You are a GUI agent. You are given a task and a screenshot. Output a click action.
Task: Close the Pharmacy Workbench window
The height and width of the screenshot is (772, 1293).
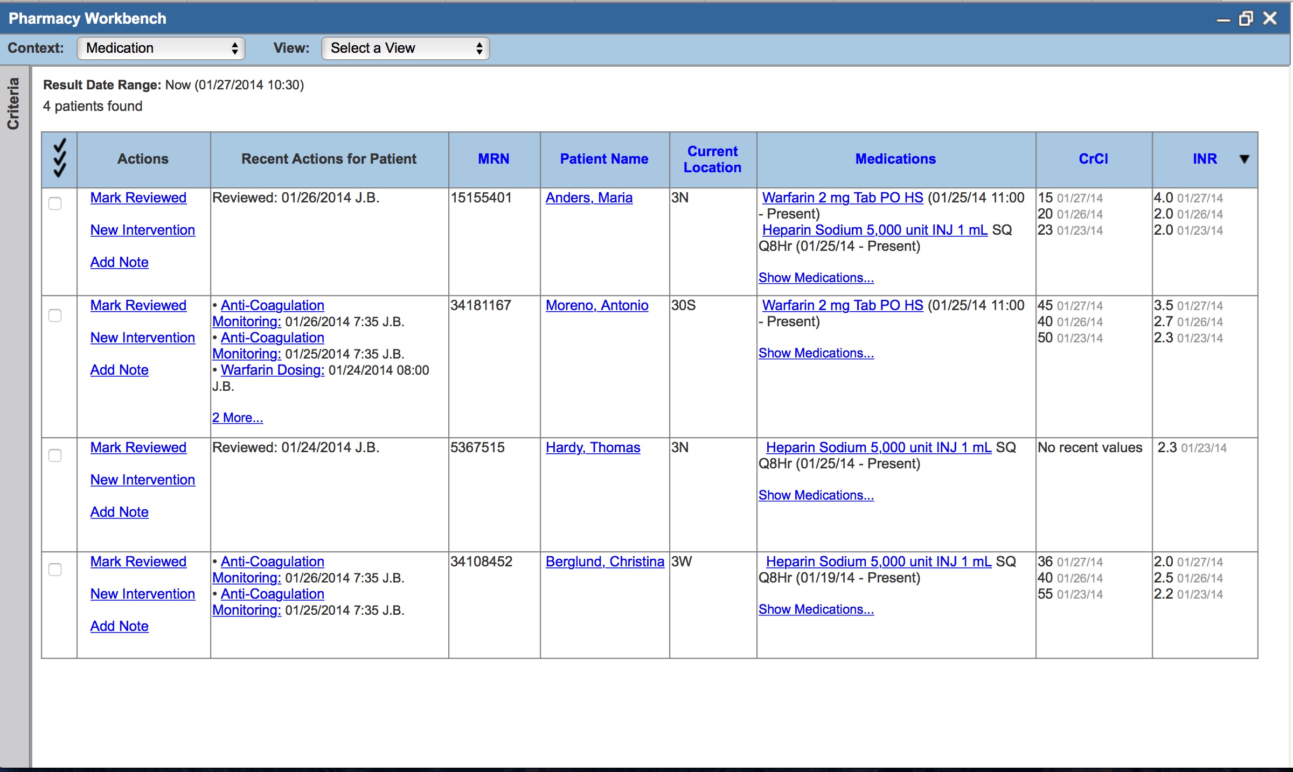coord(1270,19)
